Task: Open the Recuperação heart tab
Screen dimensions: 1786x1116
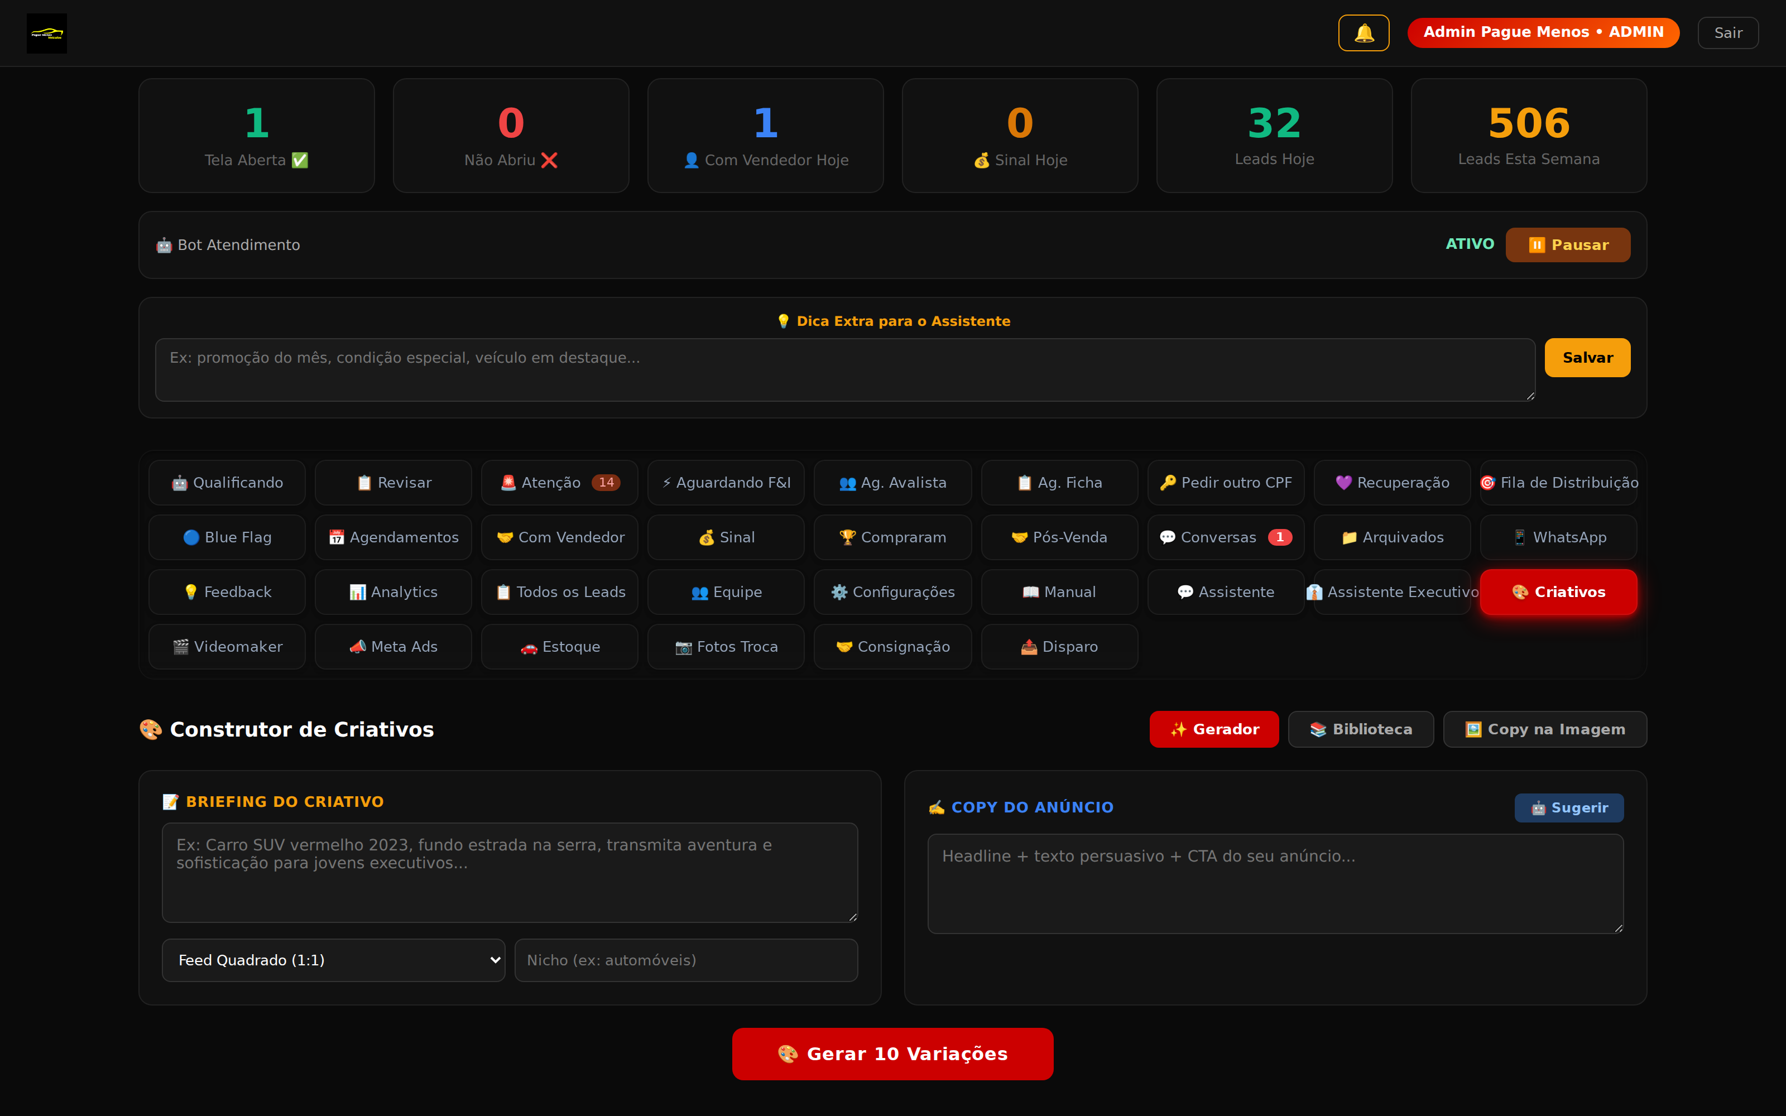Action: (x=1392, y=483)
